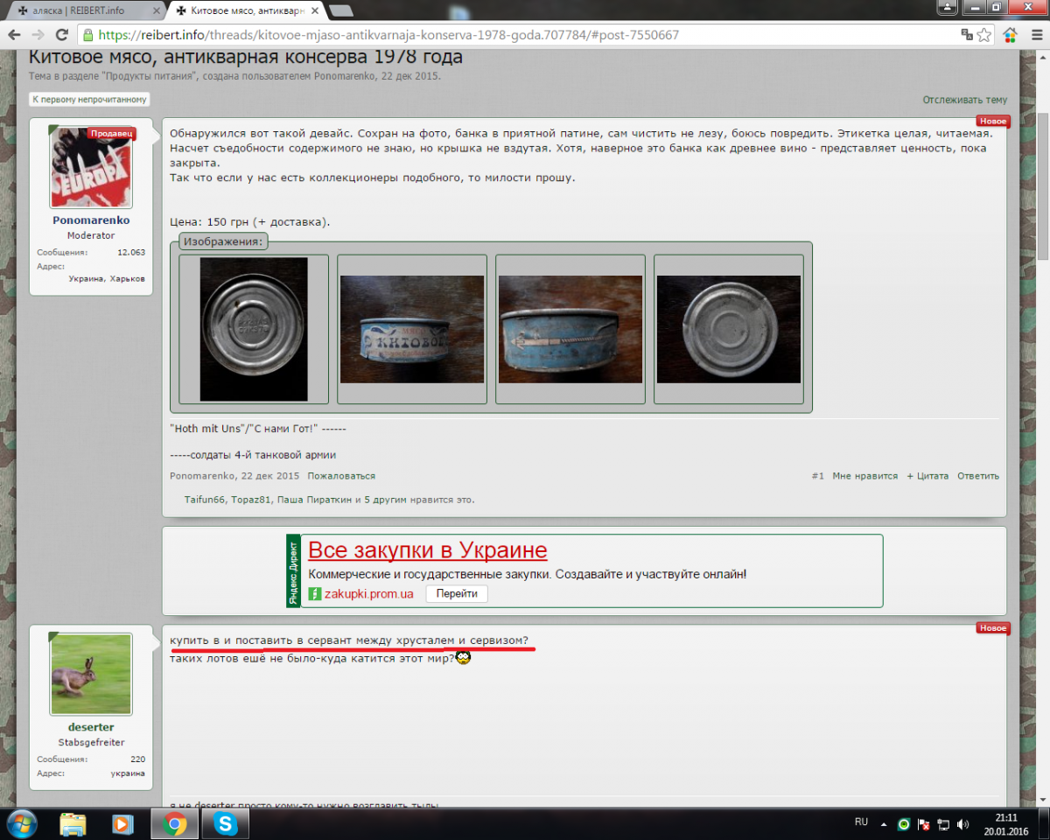Open the Windows Start menu
1050x840 pixels.
[x=20, y=823]
